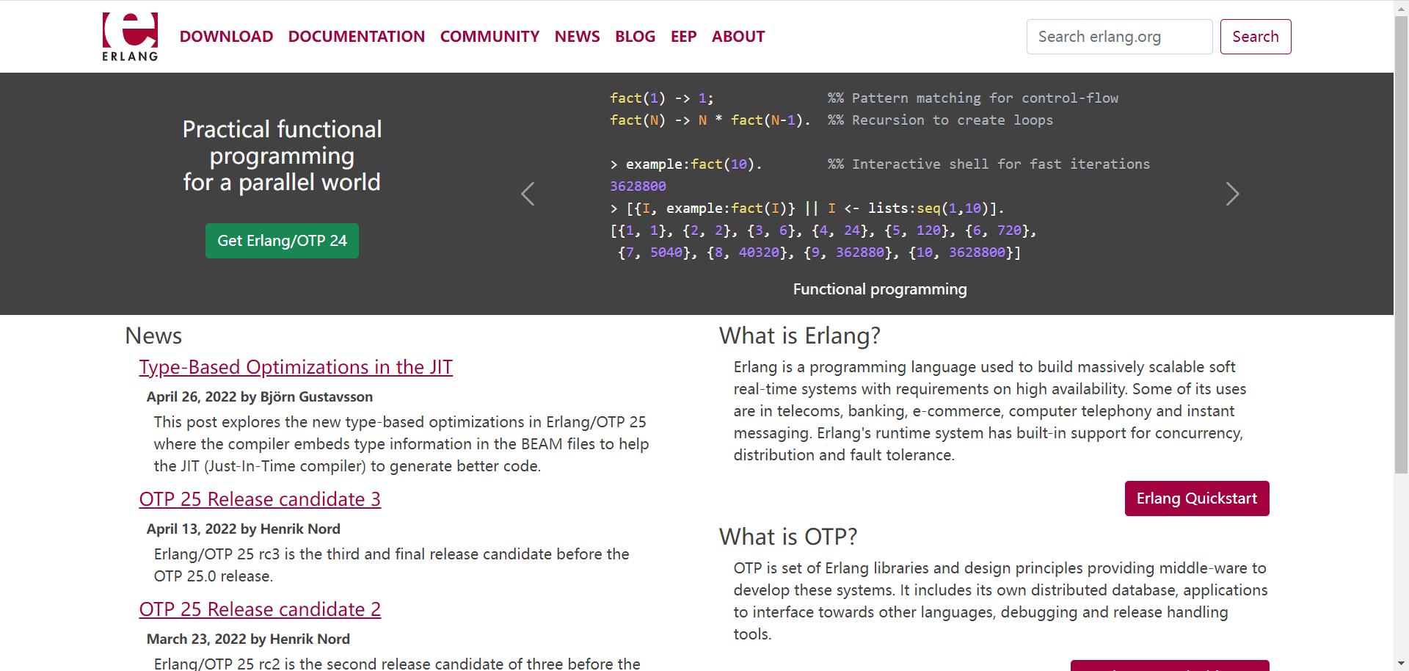Select News in the navigation bar
1409x671 pixels.
click(577, 37)
